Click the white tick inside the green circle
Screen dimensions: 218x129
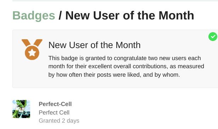coord(213,37)
